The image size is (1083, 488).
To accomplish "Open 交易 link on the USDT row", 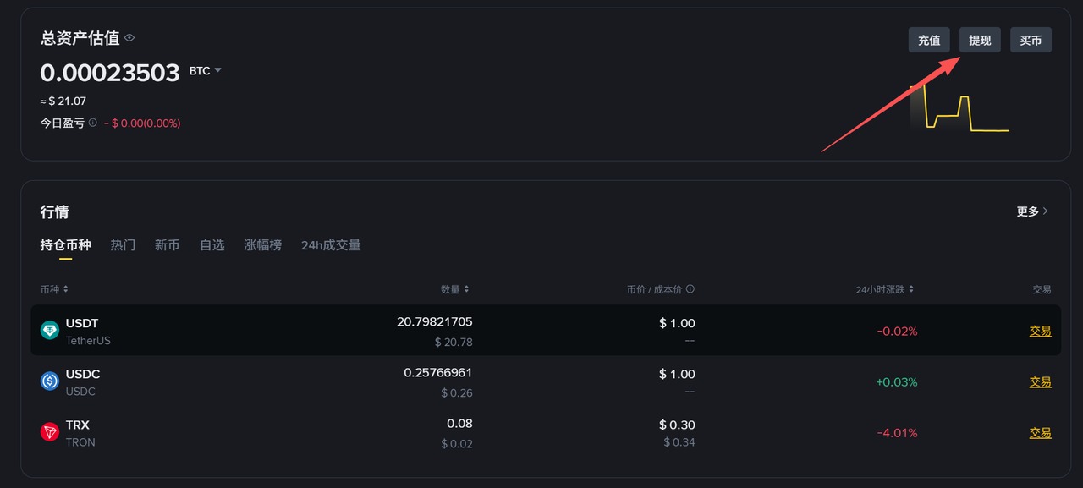I will (x=1040, y=331).
